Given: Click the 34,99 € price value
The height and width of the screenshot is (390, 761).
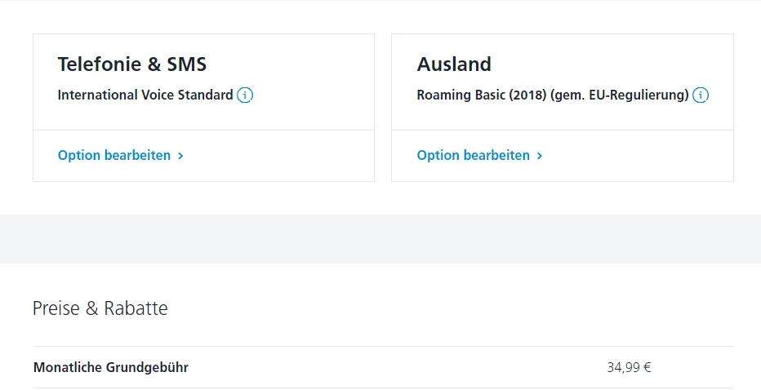Looking at the screenshot, I should (629, 367).
